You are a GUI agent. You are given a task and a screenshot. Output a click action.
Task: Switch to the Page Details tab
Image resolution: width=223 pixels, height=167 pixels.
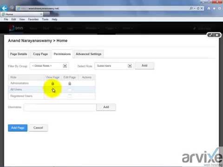pos(19,54)
